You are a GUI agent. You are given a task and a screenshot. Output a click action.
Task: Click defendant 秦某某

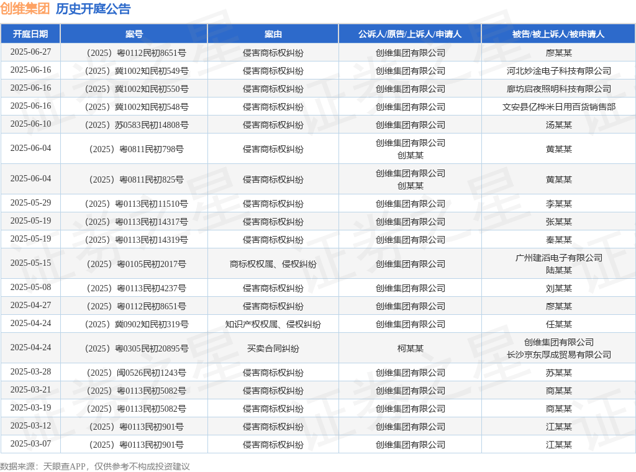(558, 240)
